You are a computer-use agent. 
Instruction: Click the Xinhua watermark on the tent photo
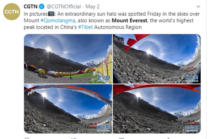pos(103,78)
